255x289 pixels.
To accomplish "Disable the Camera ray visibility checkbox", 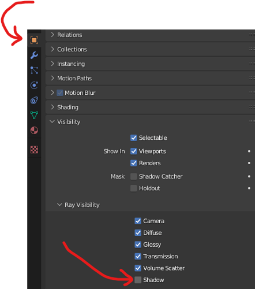I will [x=138, y=221].
